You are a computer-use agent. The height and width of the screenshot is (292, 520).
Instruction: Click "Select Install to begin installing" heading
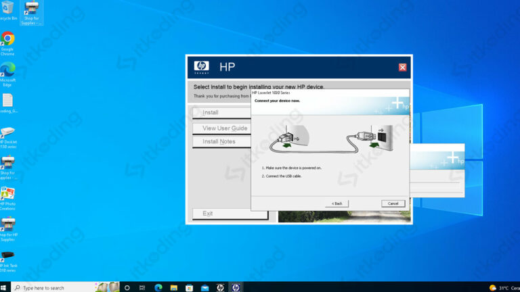[x=259, y=87]
